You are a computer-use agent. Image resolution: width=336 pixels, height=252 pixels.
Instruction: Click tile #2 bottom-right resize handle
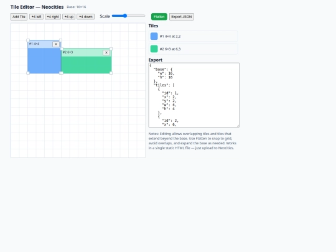[111, 73]
